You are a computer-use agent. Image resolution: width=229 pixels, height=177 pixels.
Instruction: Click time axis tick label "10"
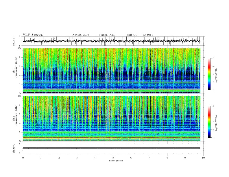[x=203, y=158]
